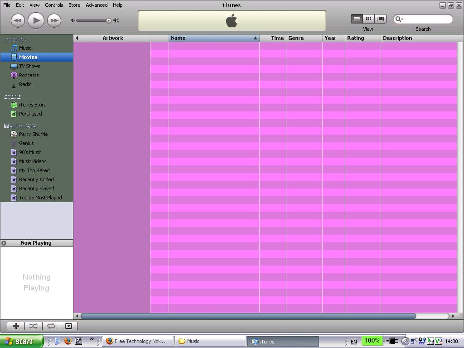Collapse the Artwork column arrow

[x=77, y=38]
